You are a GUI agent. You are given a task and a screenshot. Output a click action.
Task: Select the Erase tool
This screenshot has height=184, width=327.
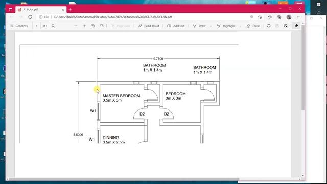253,26
